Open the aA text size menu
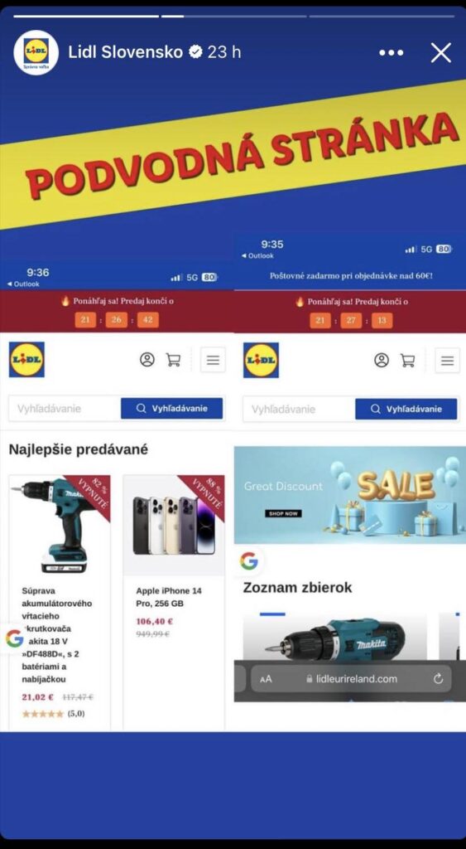The height and width of the screenshot is (849, 466). point(266,679)
